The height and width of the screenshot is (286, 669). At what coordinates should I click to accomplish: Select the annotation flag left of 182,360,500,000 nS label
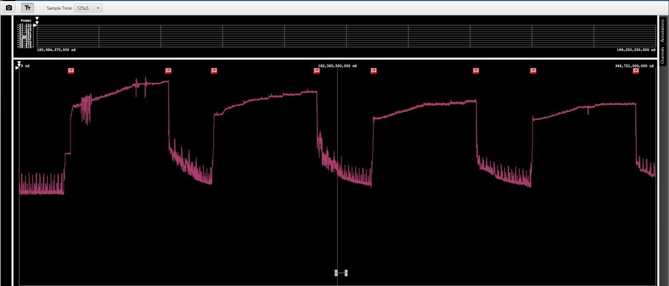pyautogui.click(x=317, y=71)
